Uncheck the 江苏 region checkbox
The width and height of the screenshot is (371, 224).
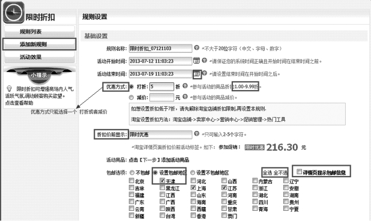[x=224, y=187]
